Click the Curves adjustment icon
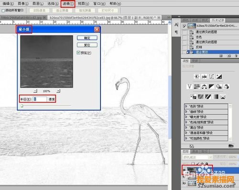The width and height of the screenshot is (239, 190). [x=212, y=77]
